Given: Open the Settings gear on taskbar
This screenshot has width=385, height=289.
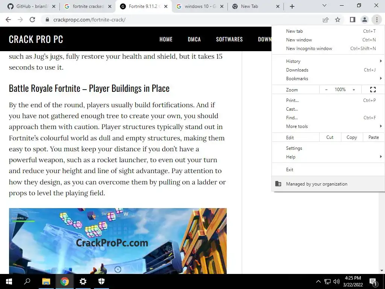Looking at the screenshot, I should click(83, 281).
